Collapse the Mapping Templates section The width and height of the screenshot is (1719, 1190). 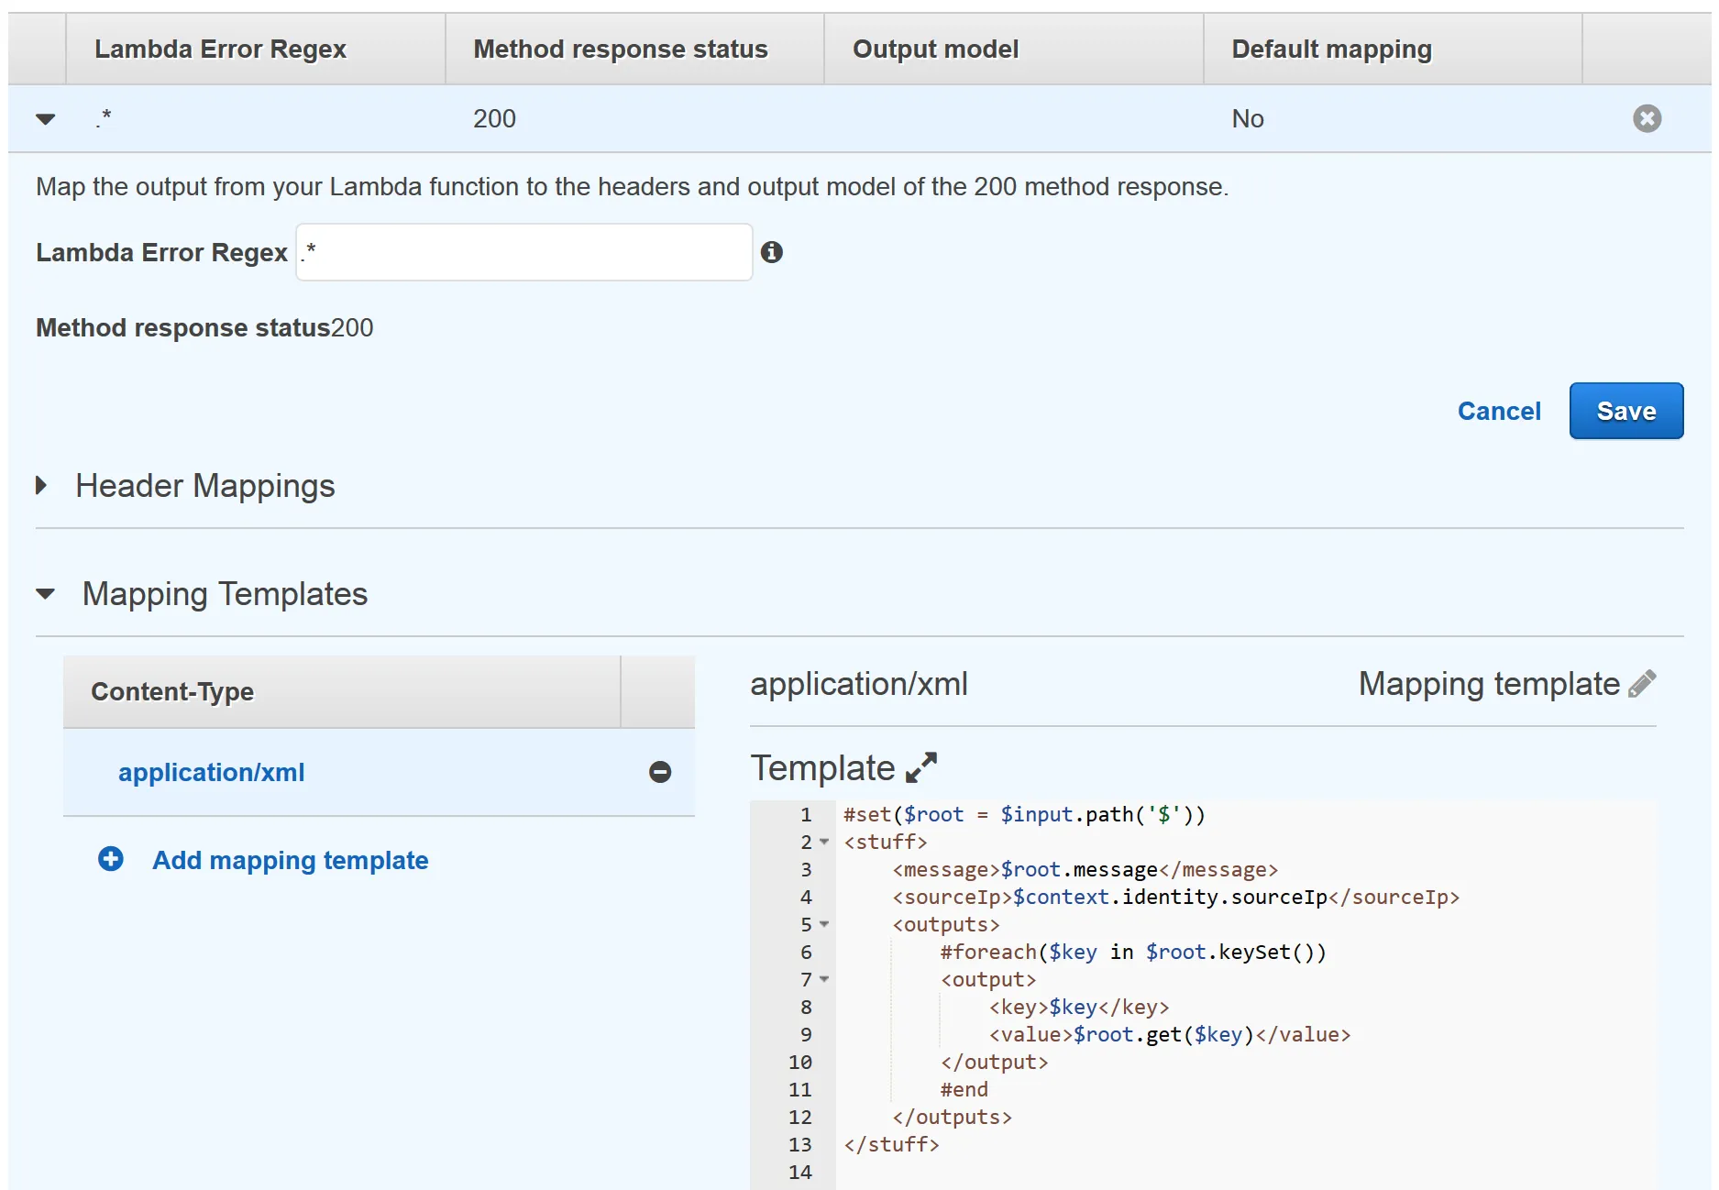click(45, 594)
